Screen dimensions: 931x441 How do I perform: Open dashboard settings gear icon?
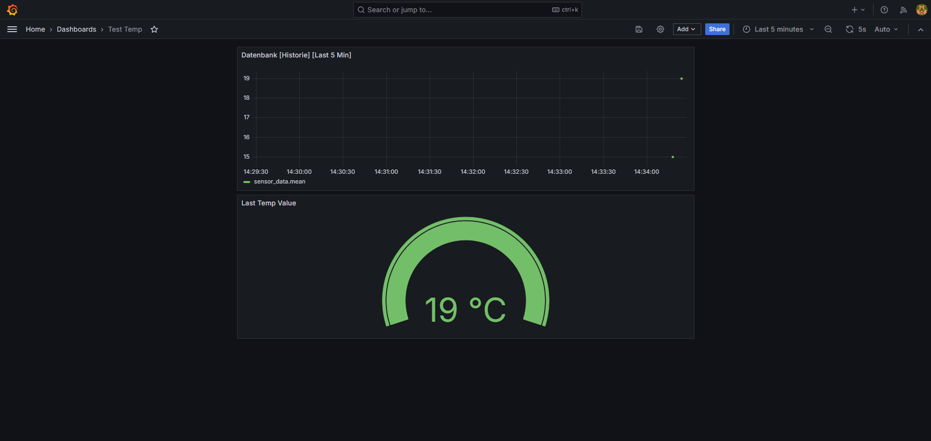[x=660, y=29]
